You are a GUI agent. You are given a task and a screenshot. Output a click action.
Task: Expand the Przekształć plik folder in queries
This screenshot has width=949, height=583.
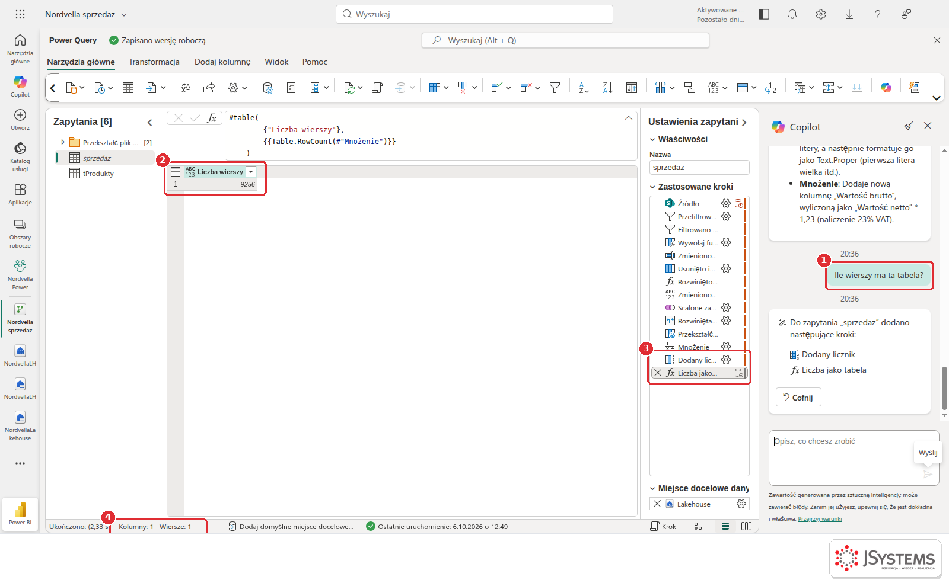click(63, 142)
